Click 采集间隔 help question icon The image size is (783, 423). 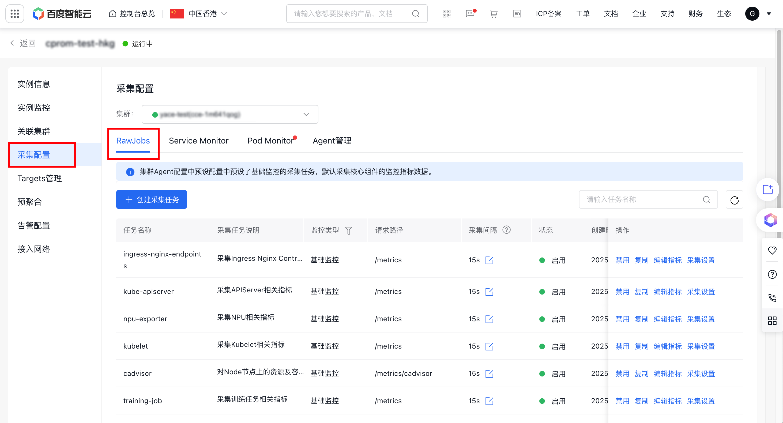click(506, 230)
